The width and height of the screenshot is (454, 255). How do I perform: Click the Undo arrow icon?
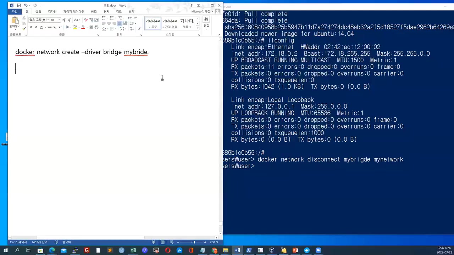point(26,5)
